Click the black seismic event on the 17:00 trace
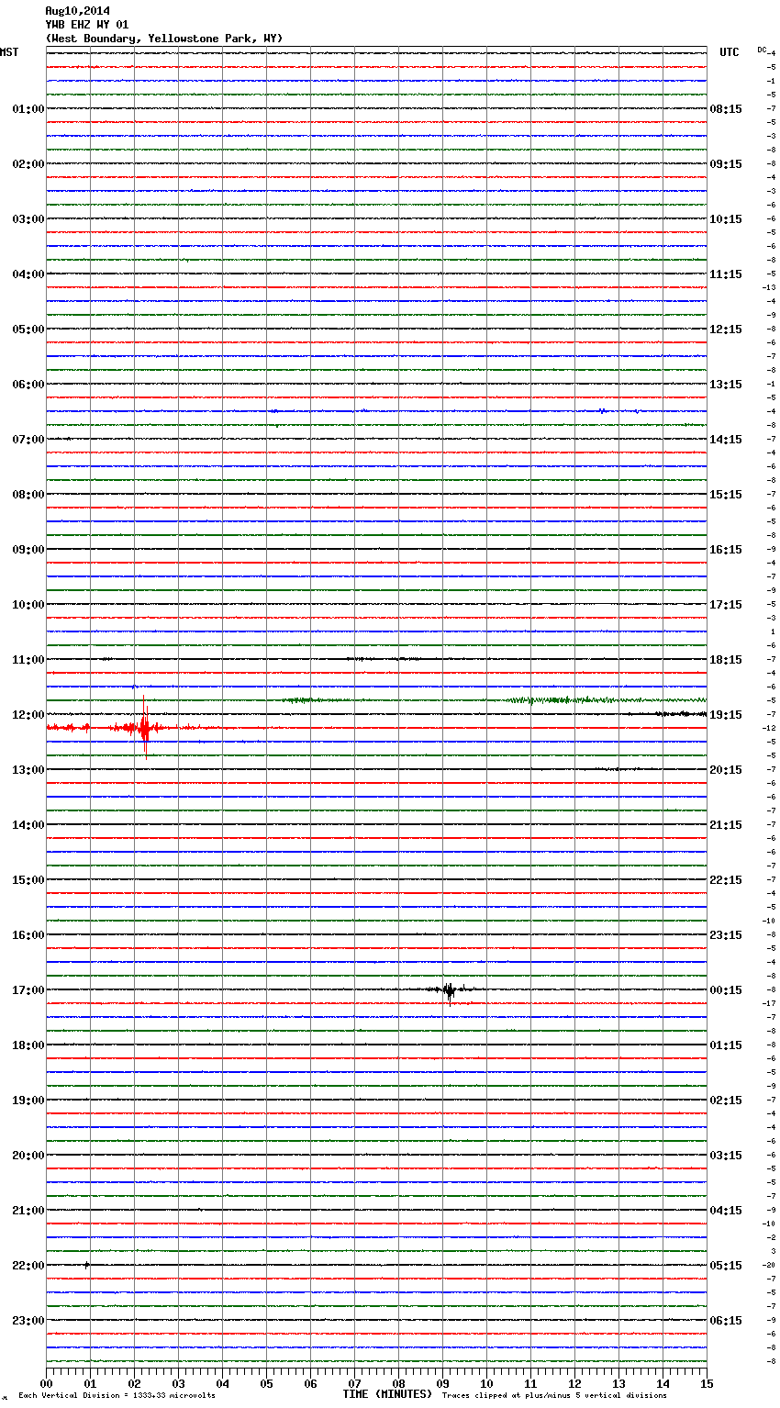Screen dimensions: 780x1408 click(x=449, y=990)
